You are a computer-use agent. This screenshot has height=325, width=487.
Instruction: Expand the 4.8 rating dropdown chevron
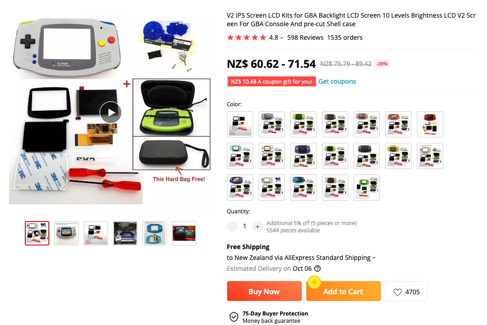click(x=282, y=38)
